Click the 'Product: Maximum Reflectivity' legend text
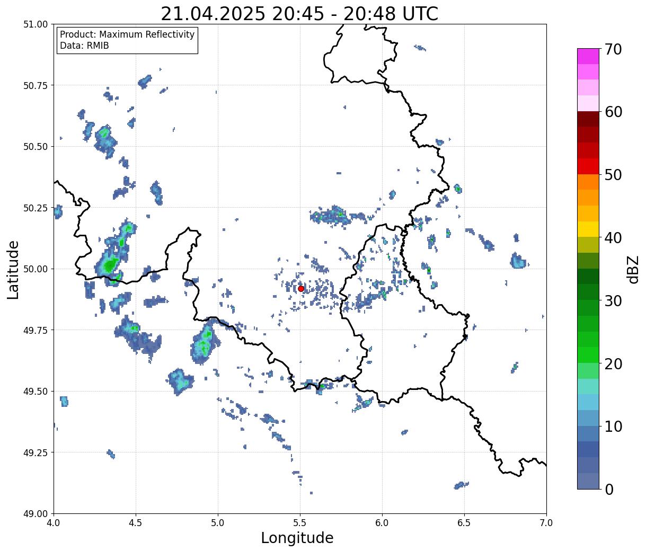646x551 pixels. tap(127, 34)
